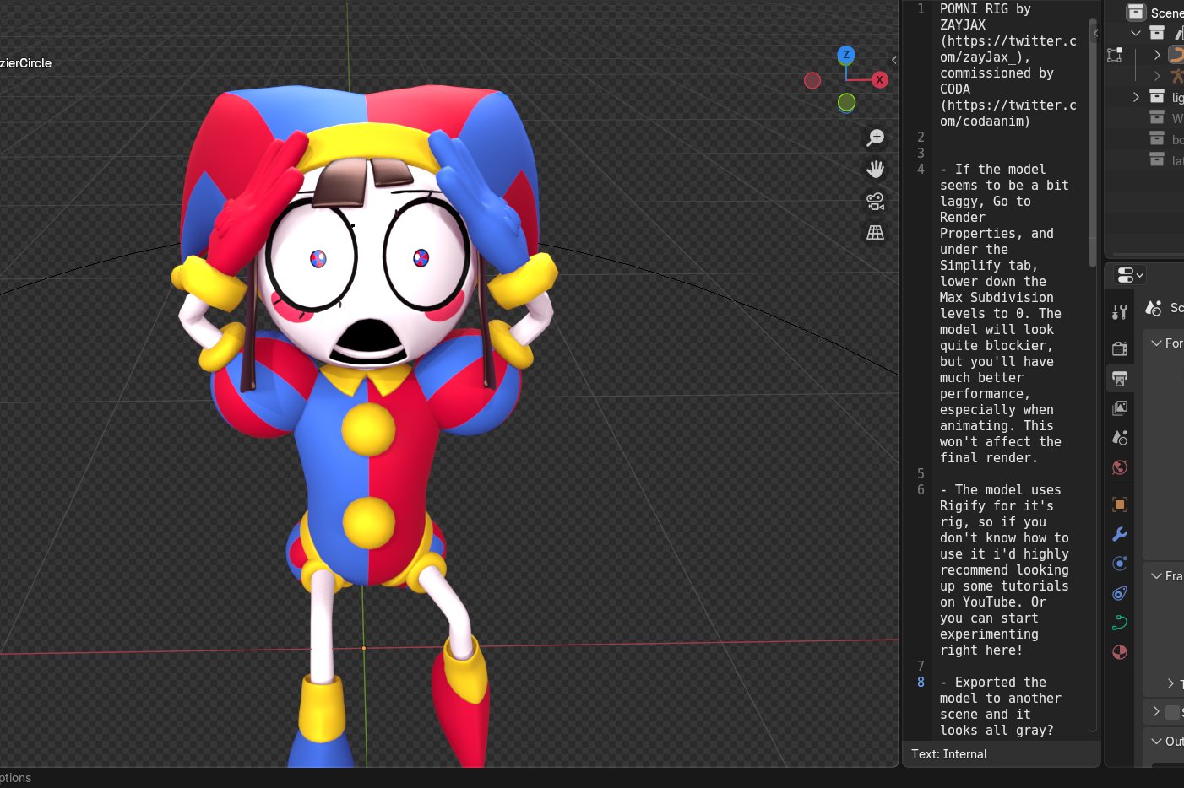
Task: Click the first collection icon under Scene Collection
Action: (x=1157, y=33)
